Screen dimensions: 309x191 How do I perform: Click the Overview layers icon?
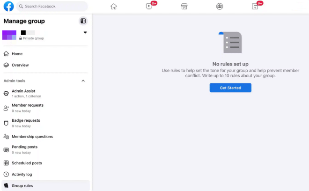click(6, 65)
